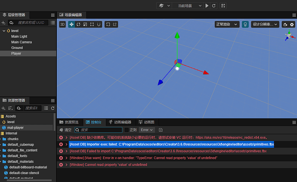Viewport: 297px width, 182px height.
Task: Refresh the assets panel
Action: point(53,108)
